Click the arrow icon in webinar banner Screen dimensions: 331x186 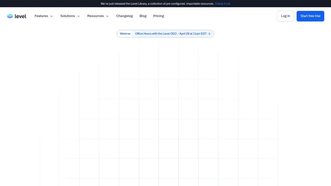[209, 34]
